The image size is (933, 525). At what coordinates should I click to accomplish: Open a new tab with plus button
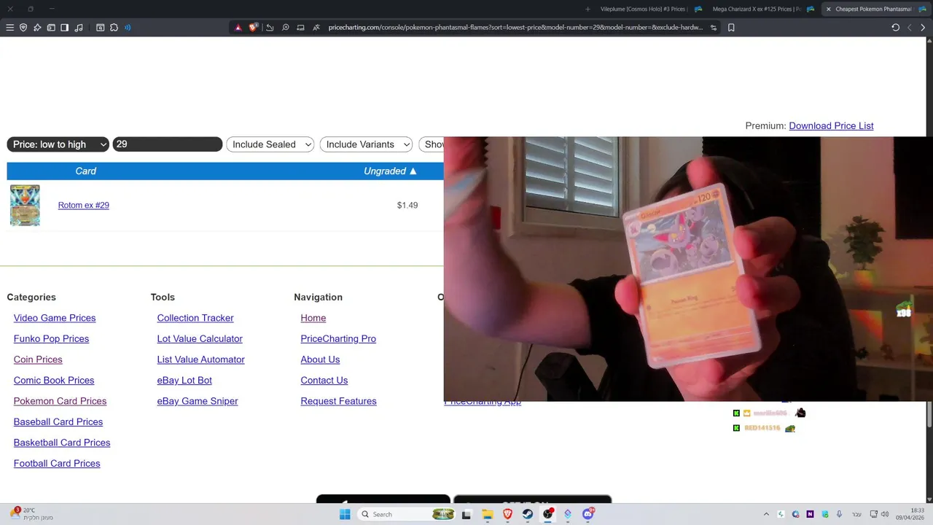[588, 9]
